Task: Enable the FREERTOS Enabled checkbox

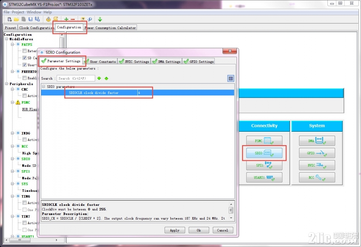Action: click(x=24, y=78)
